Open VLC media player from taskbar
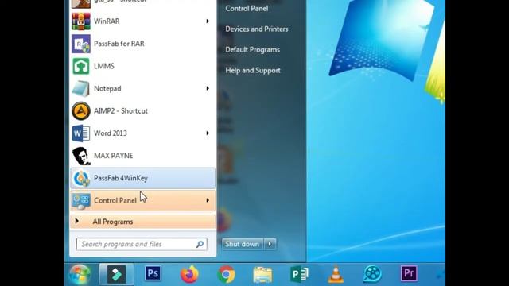509x286 pixels. click(x=336, y=274)
